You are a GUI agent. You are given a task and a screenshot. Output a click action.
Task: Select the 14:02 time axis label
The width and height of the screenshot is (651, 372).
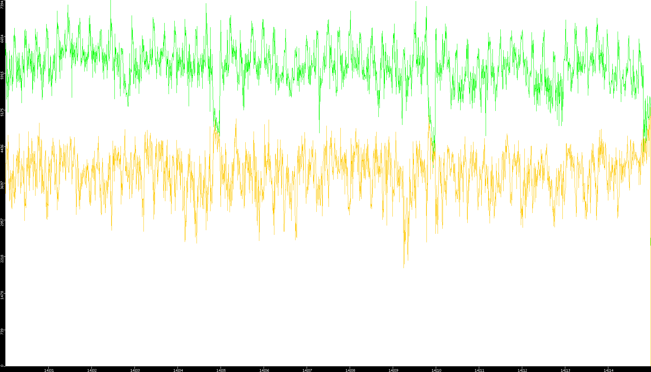92,370
